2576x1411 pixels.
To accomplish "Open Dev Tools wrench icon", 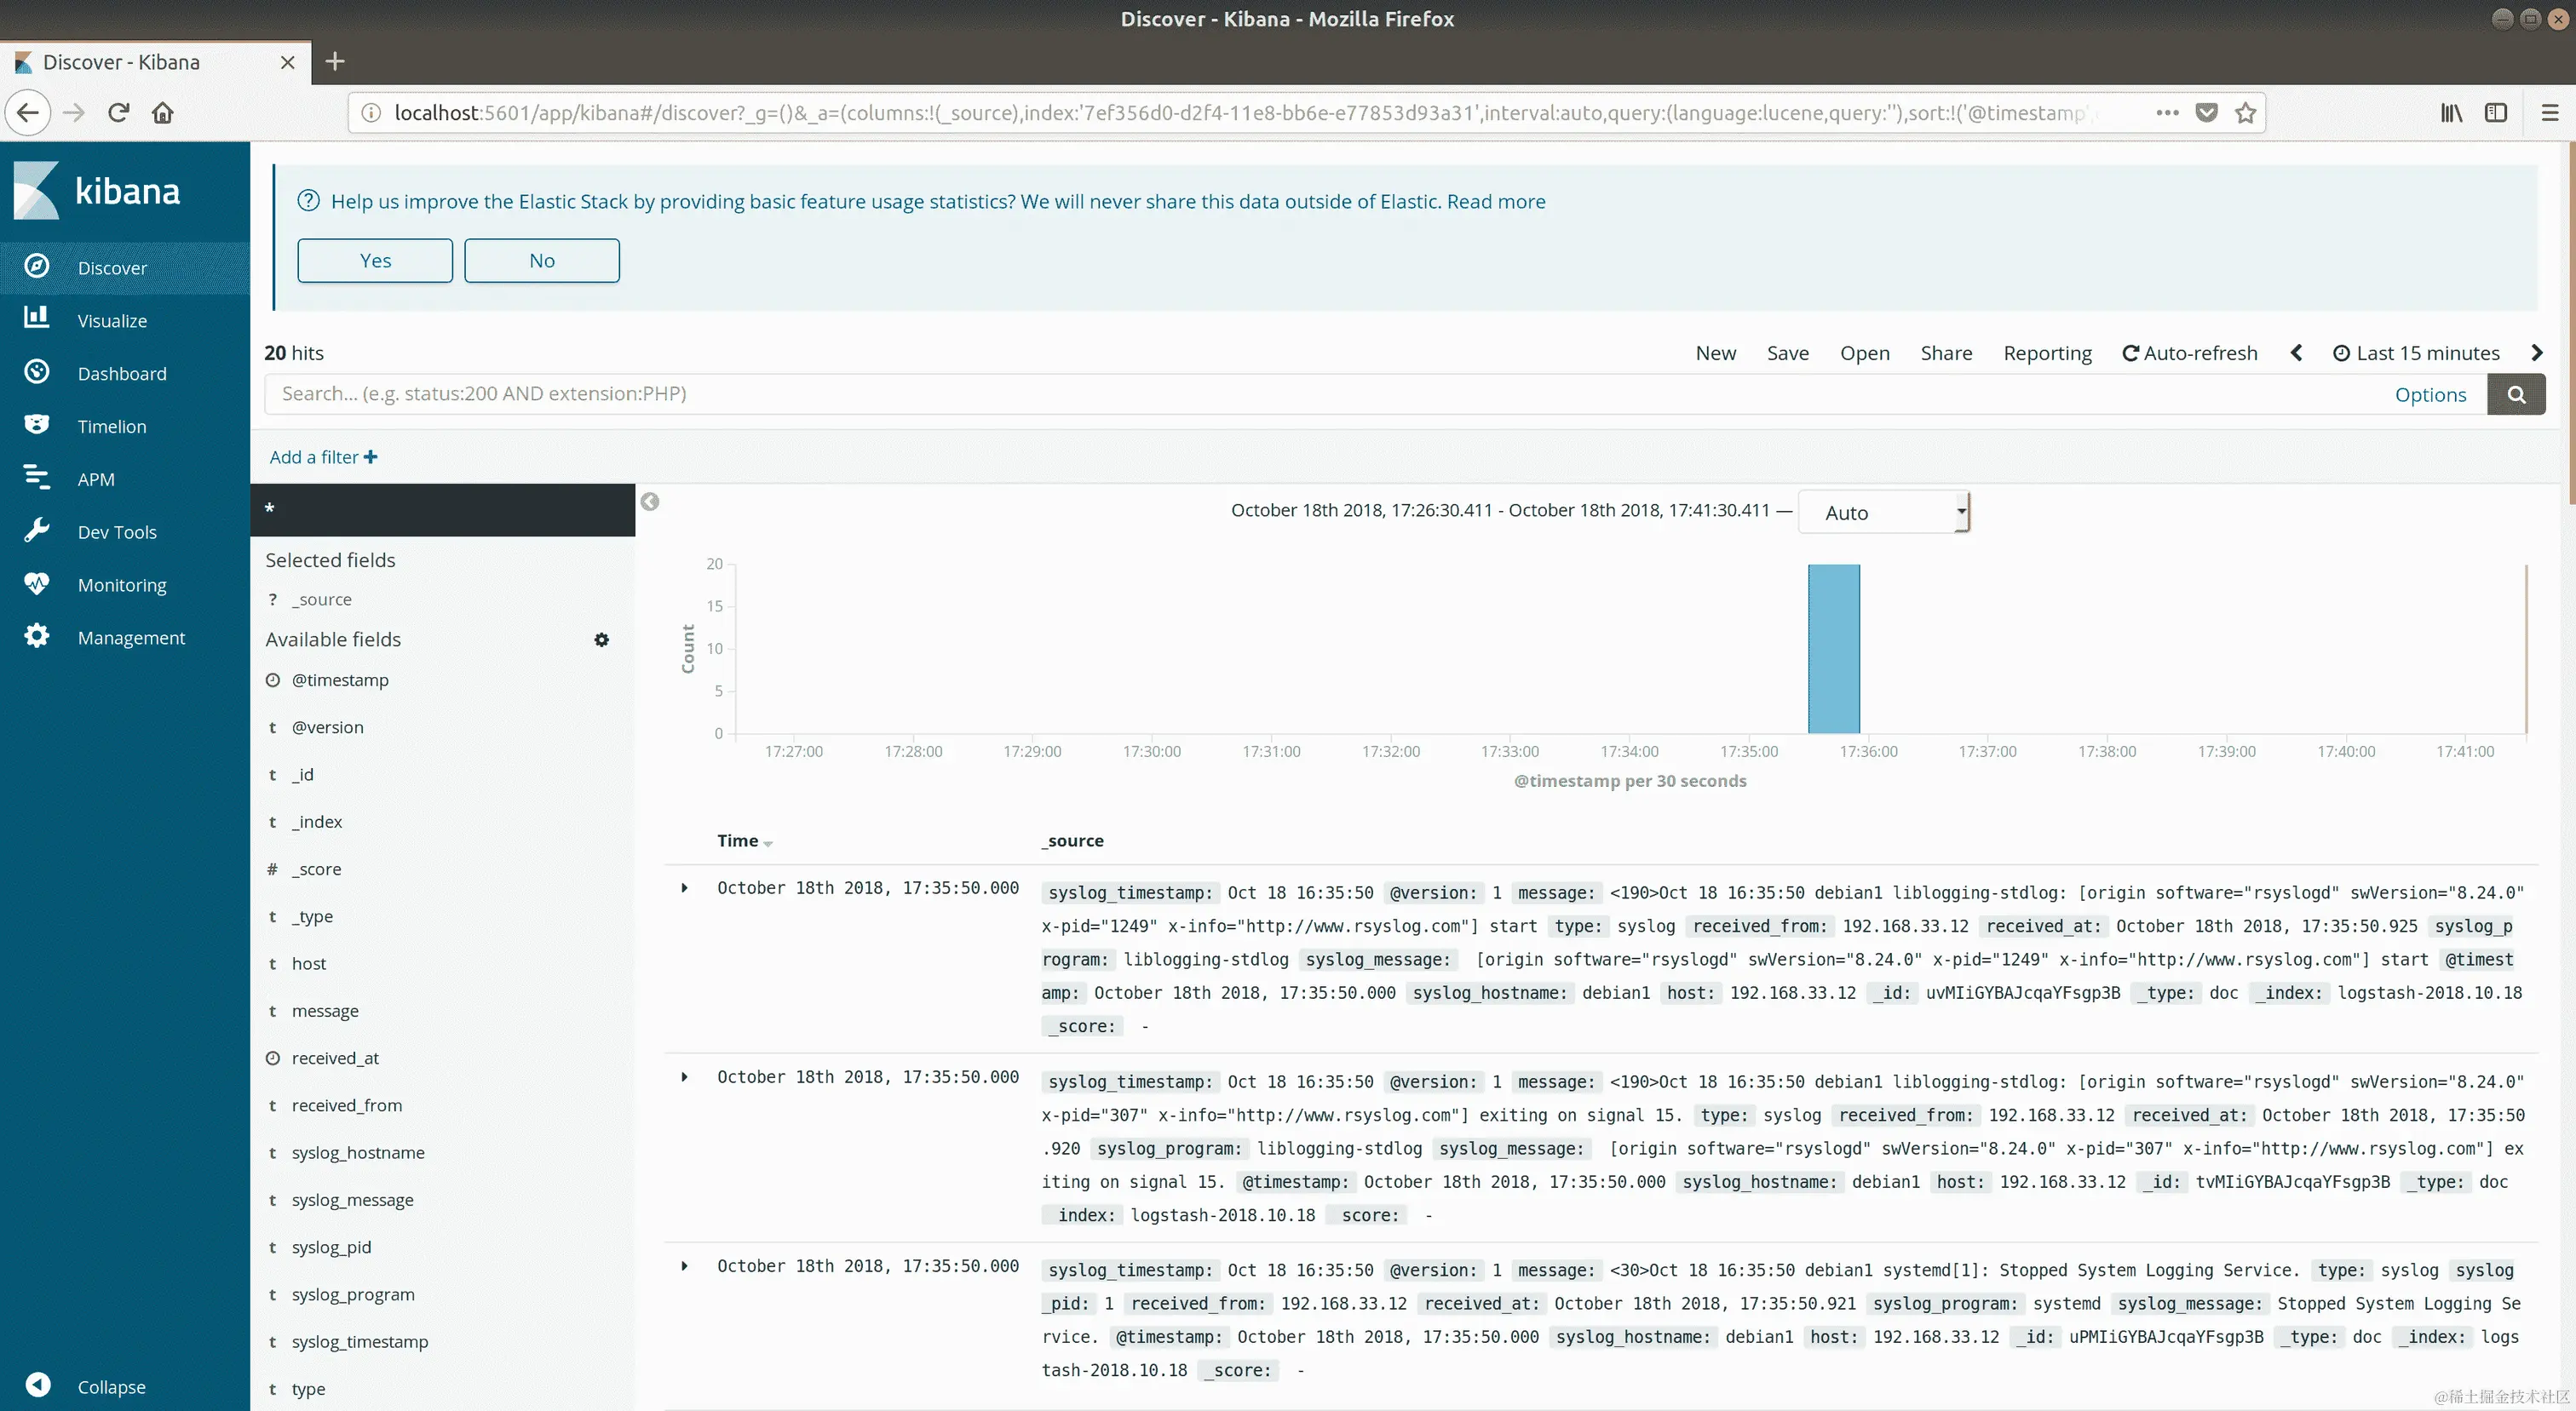I will pyautogui.click(x=37, y=531).
